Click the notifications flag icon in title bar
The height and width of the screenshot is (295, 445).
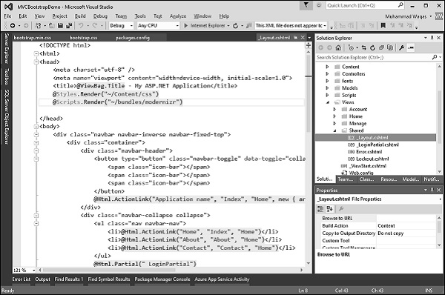[x=306, y=5]
